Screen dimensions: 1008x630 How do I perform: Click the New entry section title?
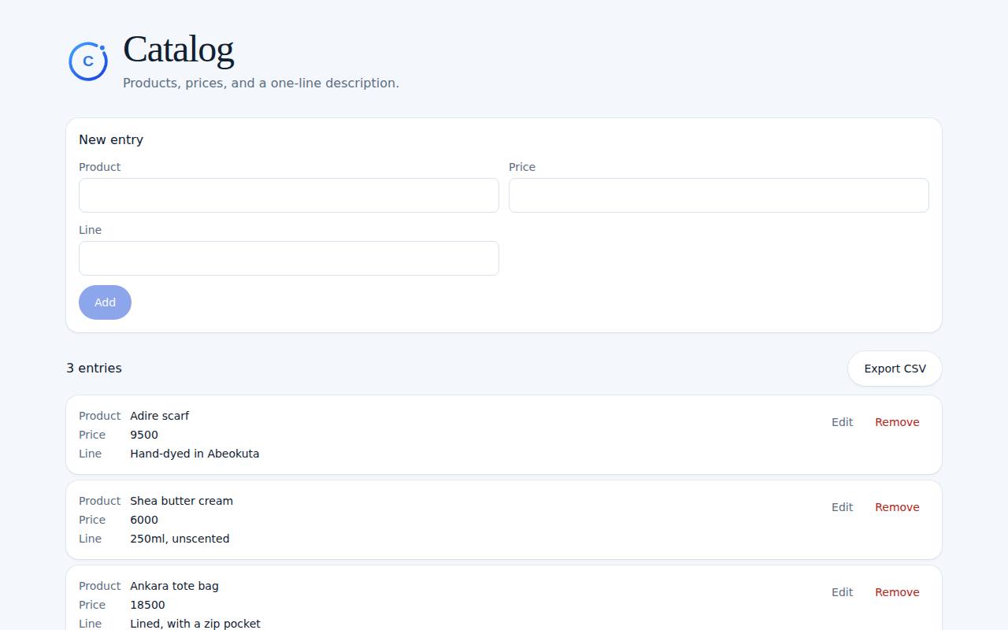[x=111, y=139]
